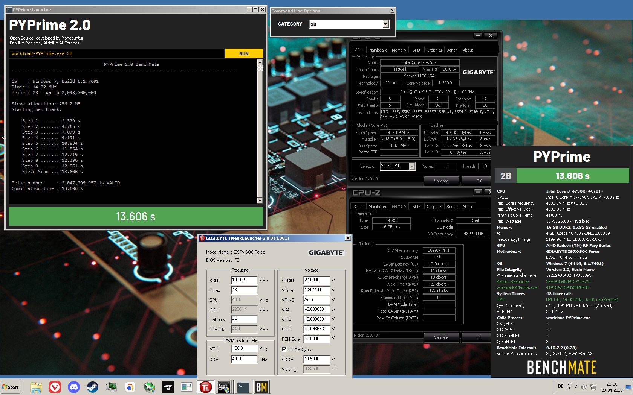The image size is (633, 395).
Task: Click scroll-down arrow in PYPrime output
Action: pos(260,201)
